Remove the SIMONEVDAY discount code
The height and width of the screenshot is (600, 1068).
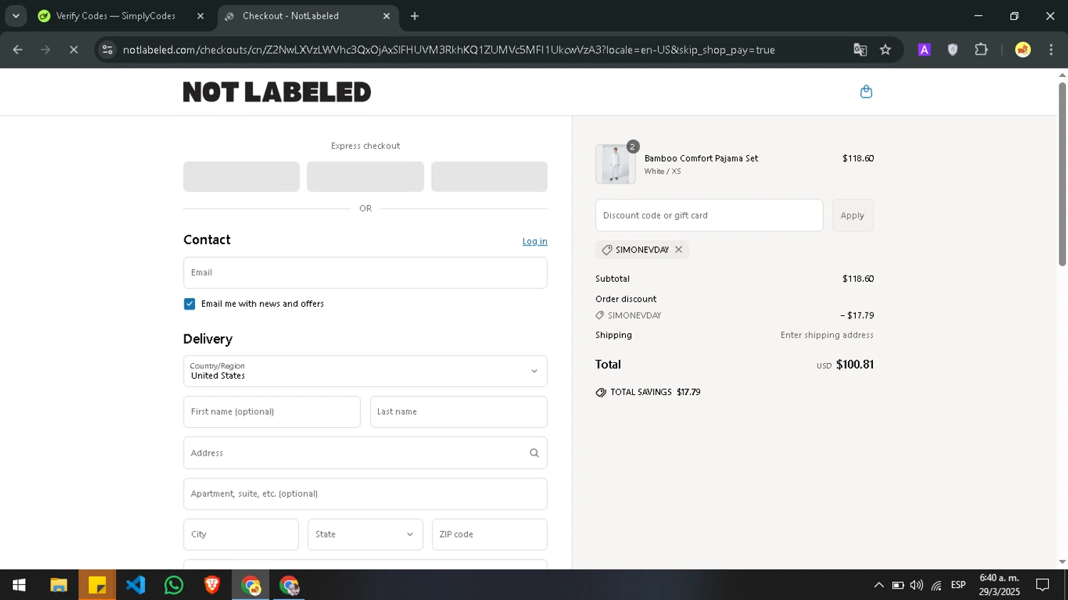679,250
